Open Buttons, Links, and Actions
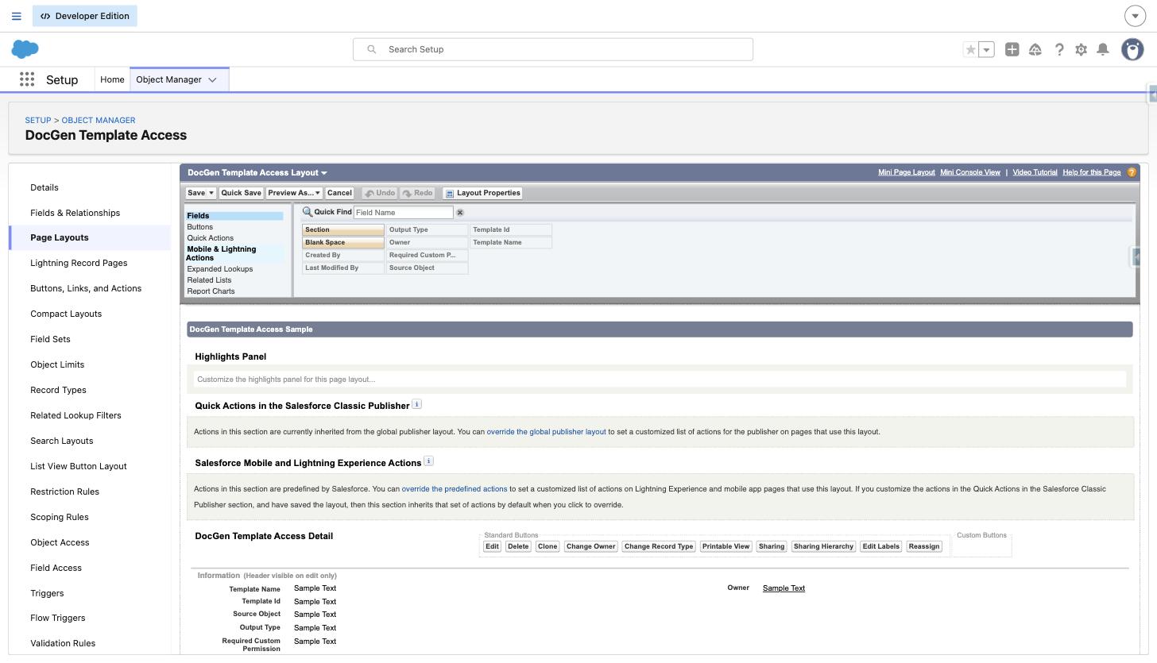 86,288
